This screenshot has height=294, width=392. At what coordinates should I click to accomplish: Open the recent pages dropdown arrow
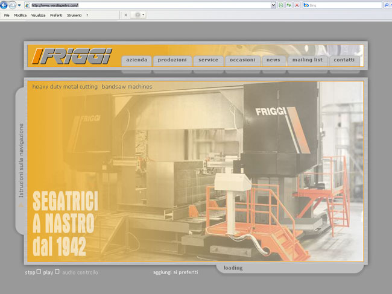click(19, 5)
